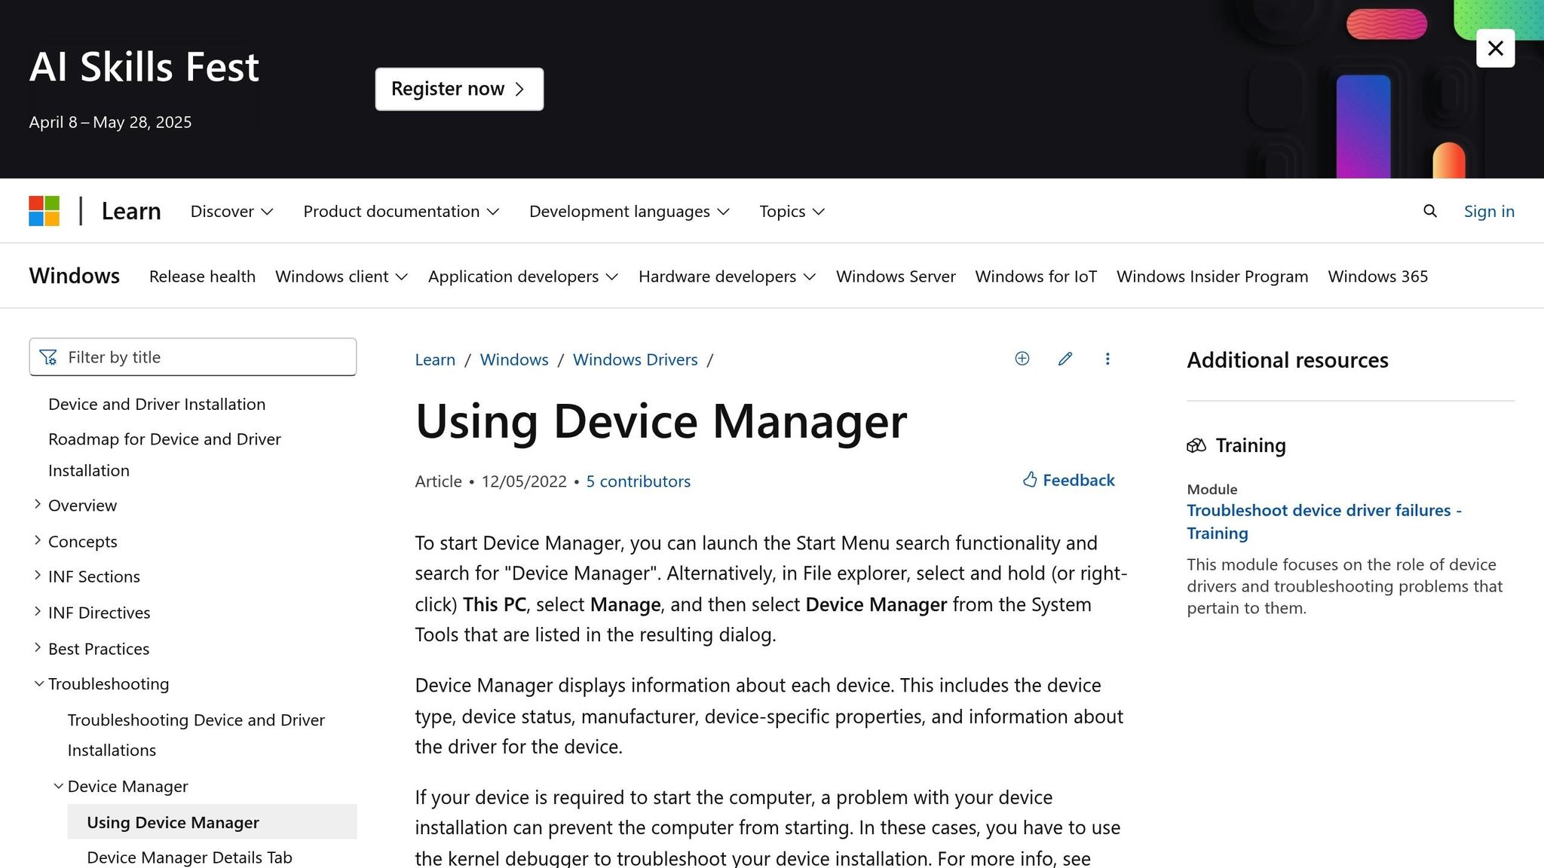Close the AI Skills Fest banner
Screen dimensions: 1544x868
(1495, 48)
